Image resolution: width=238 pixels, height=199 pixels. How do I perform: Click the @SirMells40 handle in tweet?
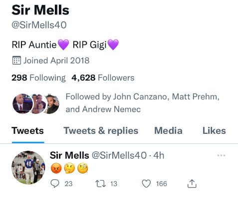pyautogui.click(x=119, y=155)
